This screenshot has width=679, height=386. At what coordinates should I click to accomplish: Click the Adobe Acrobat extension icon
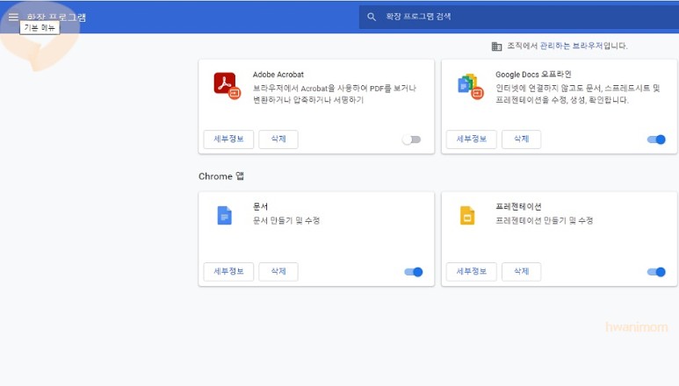(227, 85)
